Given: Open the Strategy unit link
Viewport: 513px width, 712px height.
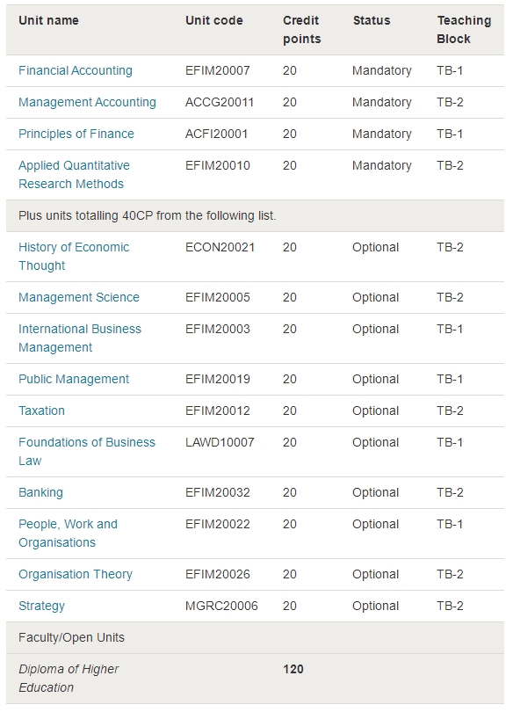Looking at the screenshot, I should click(42, 607).
